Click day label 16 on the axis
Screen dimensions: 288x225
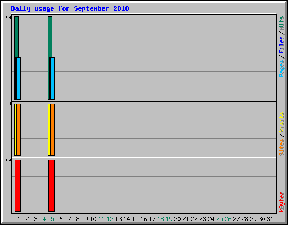pos(143,219)
